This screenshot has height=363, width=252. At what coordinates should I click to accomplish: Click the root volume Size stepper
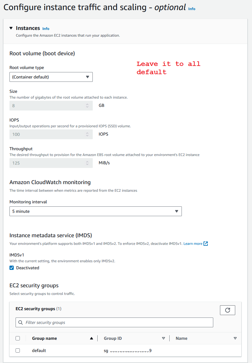pos(87,106)
